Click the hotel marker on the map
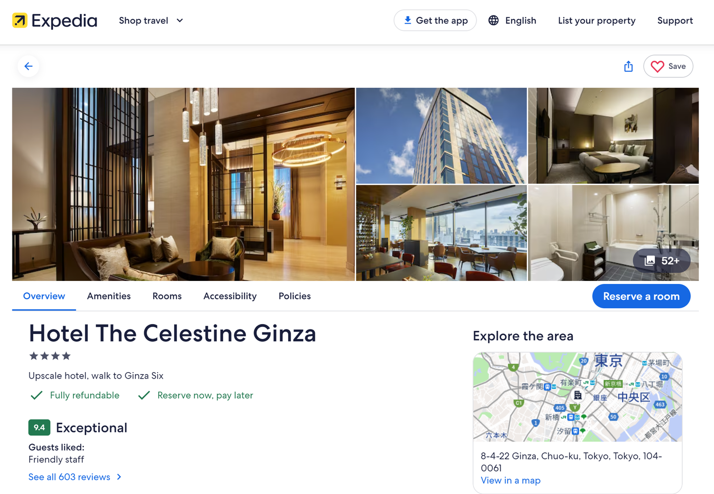714x494 pixels. click(x=578, y=395)
